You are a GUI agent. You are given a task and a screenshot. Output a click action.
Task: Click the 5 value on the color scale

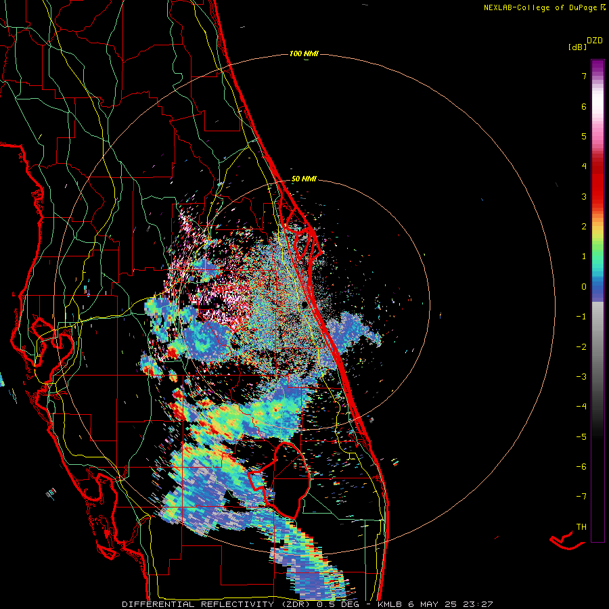point(584,136)
